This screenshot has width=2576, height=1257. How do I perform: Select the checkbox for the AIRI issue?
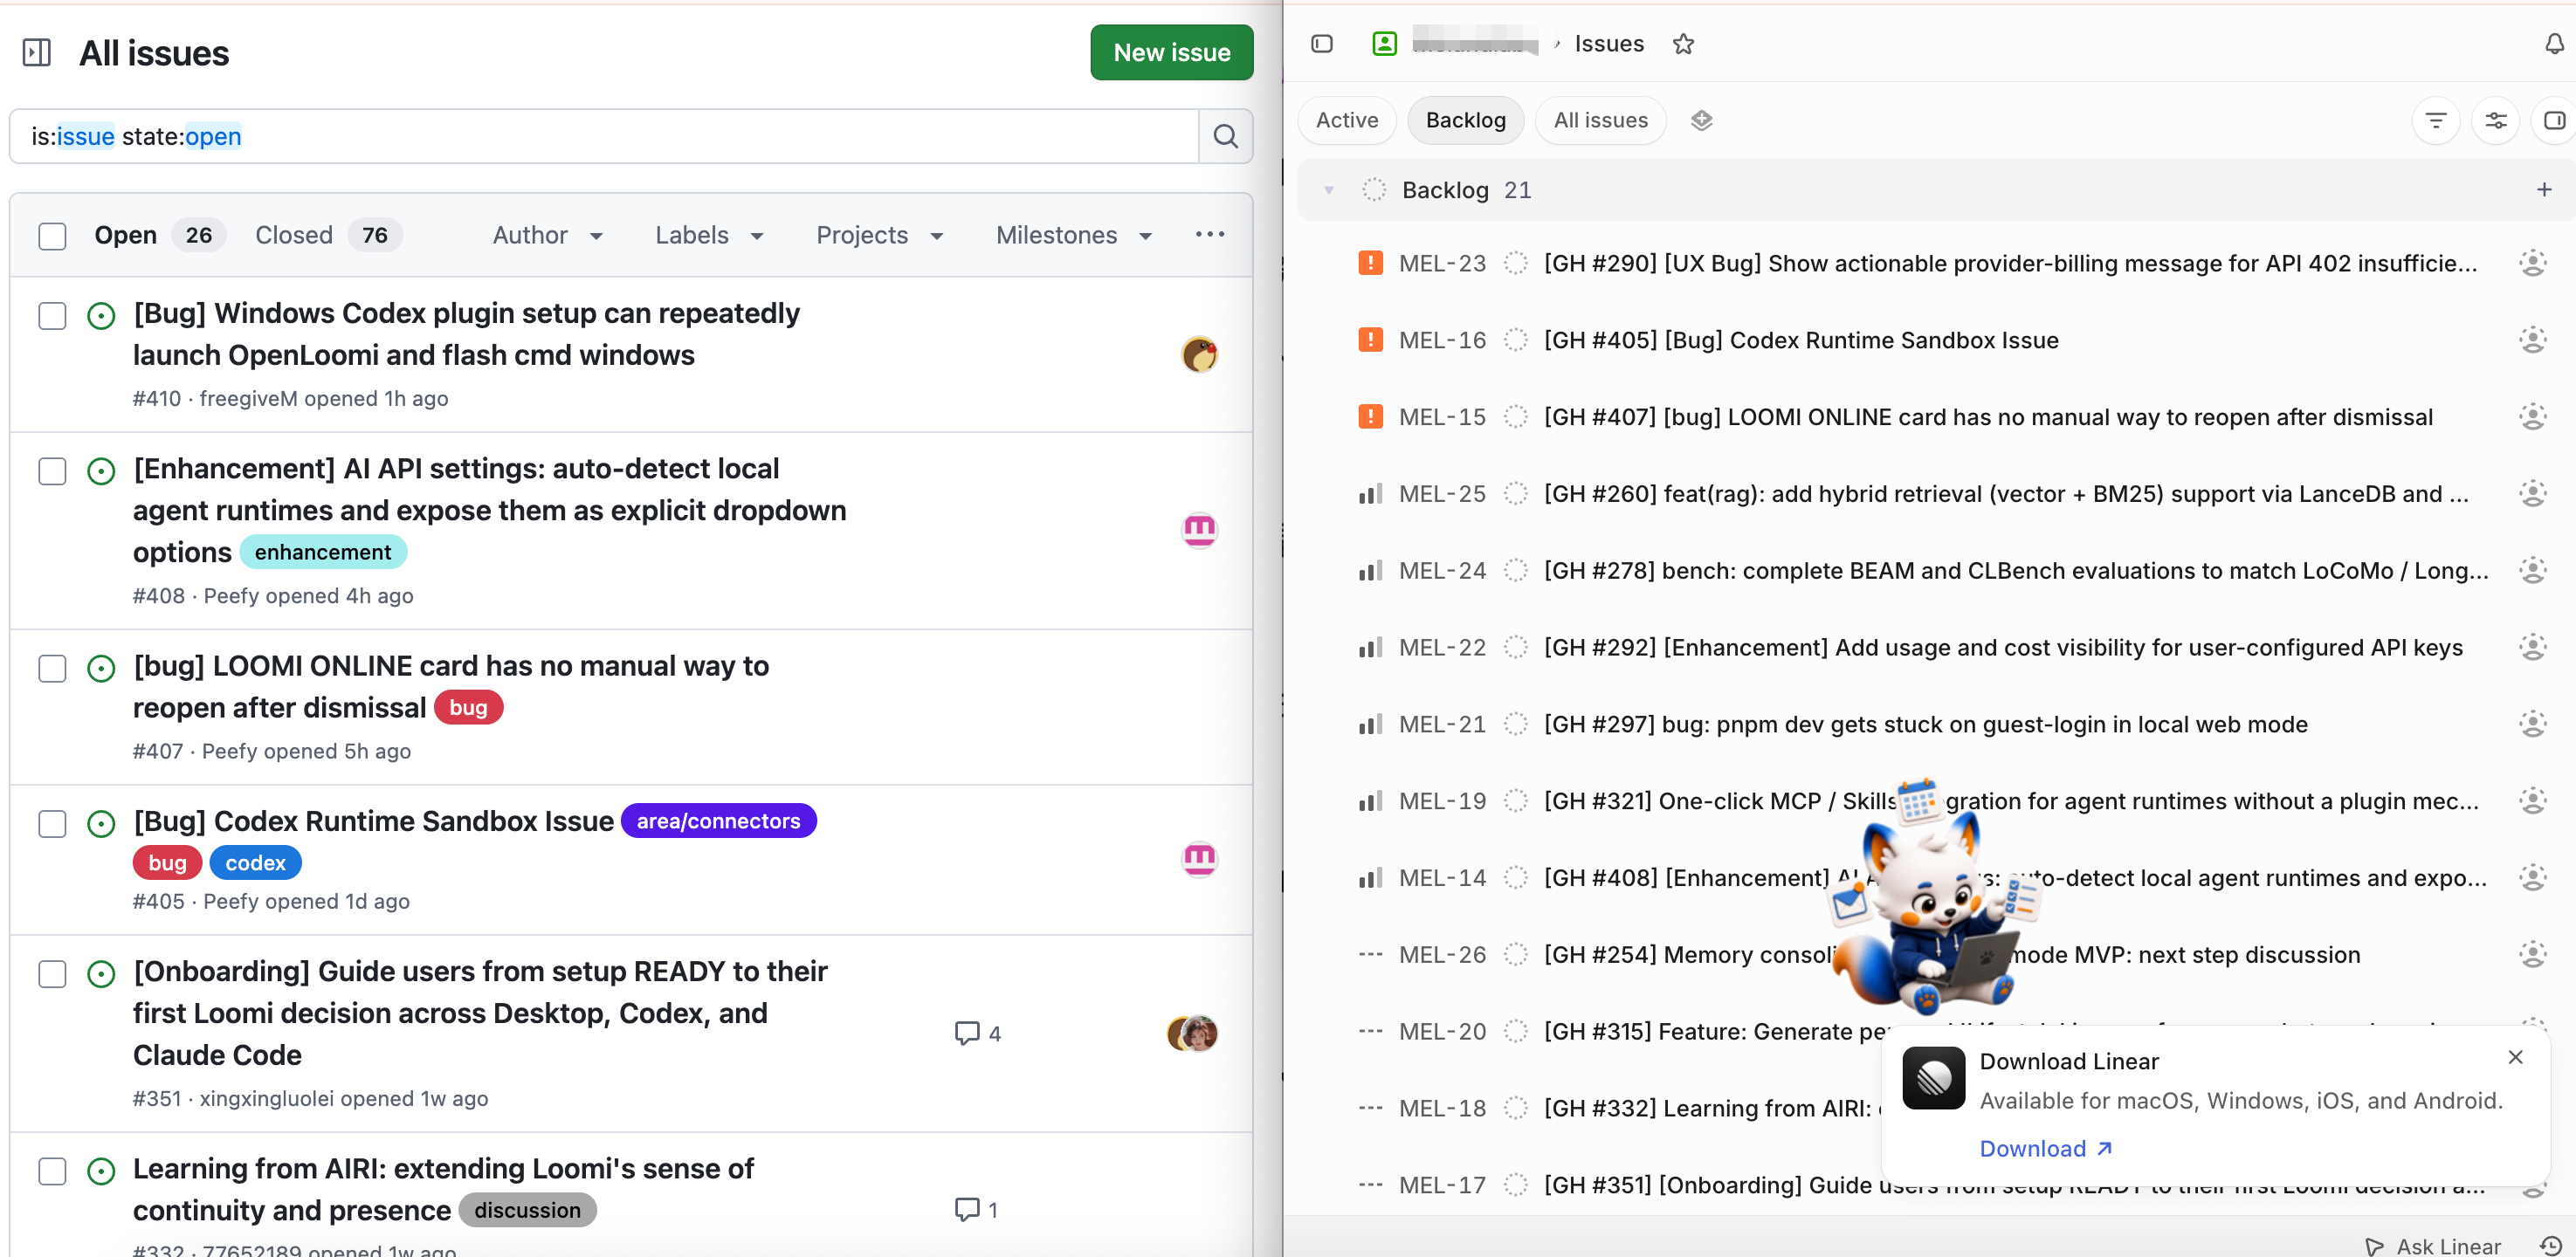(x=52, y=1171)
